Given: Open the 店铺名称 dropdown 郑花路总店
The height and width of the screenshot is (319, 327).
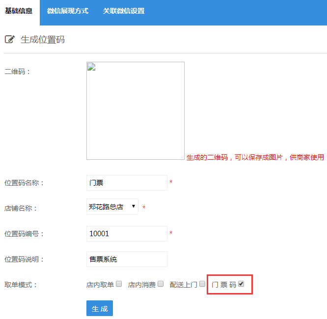Looking at the screenshot, I should tap(112, 207).
